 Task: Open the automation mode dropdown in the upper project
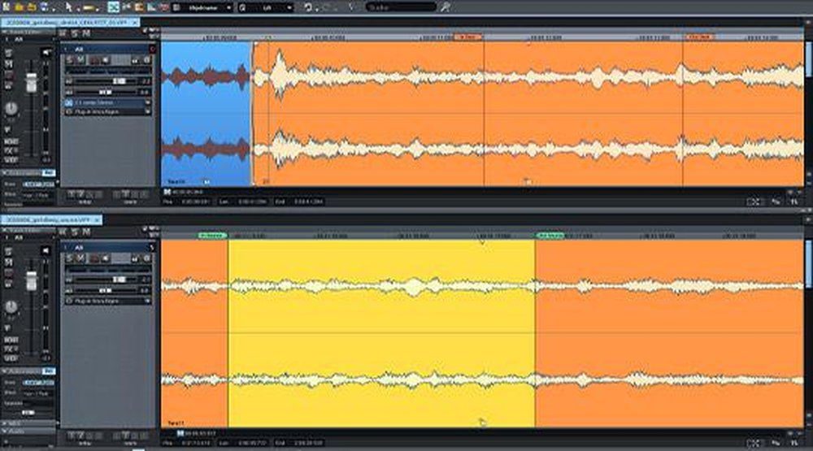[38, 184]
